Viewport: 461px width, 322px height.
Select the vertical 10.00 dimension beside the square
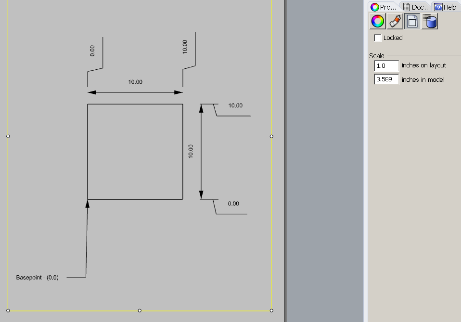click(191, 152)
